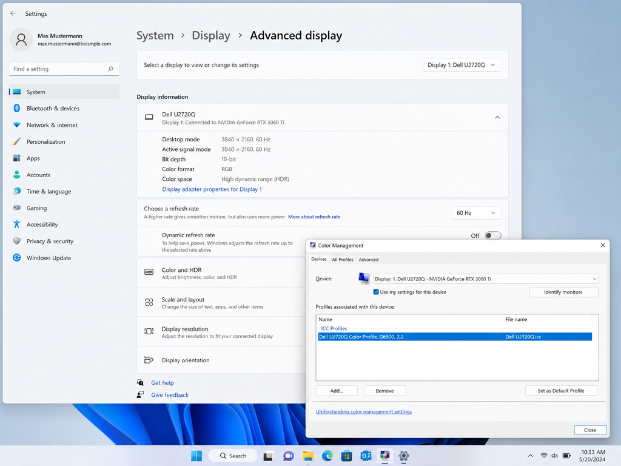Viewport: 621px width, 466px height.
Task: Click the Windows Start button
Action: [x=196, y=456]
